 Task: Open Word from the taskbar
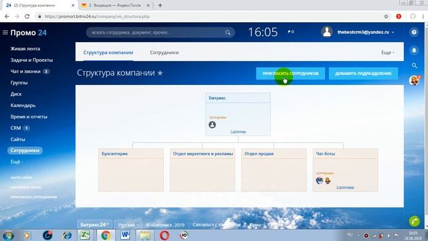125,235
